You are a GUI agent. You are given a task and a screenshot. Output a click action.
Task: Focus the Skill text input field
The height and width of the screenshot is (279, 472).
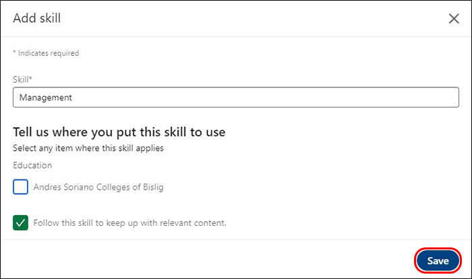[x=236, y=97]
